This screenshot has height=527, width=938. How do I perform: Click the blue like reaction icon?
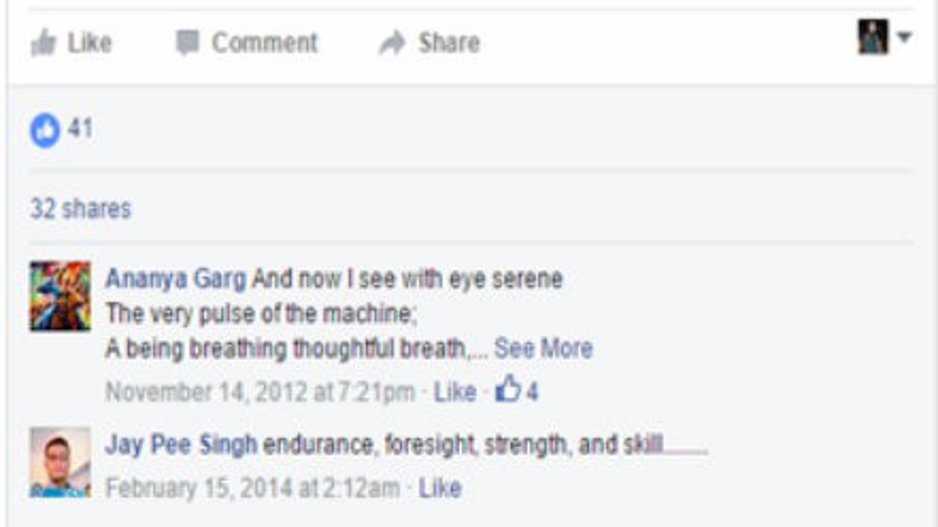[45, 130]
